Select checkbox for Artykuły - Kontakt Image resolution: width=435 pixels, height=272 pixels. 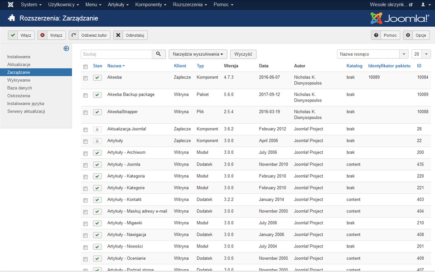(x=86, y=200)
